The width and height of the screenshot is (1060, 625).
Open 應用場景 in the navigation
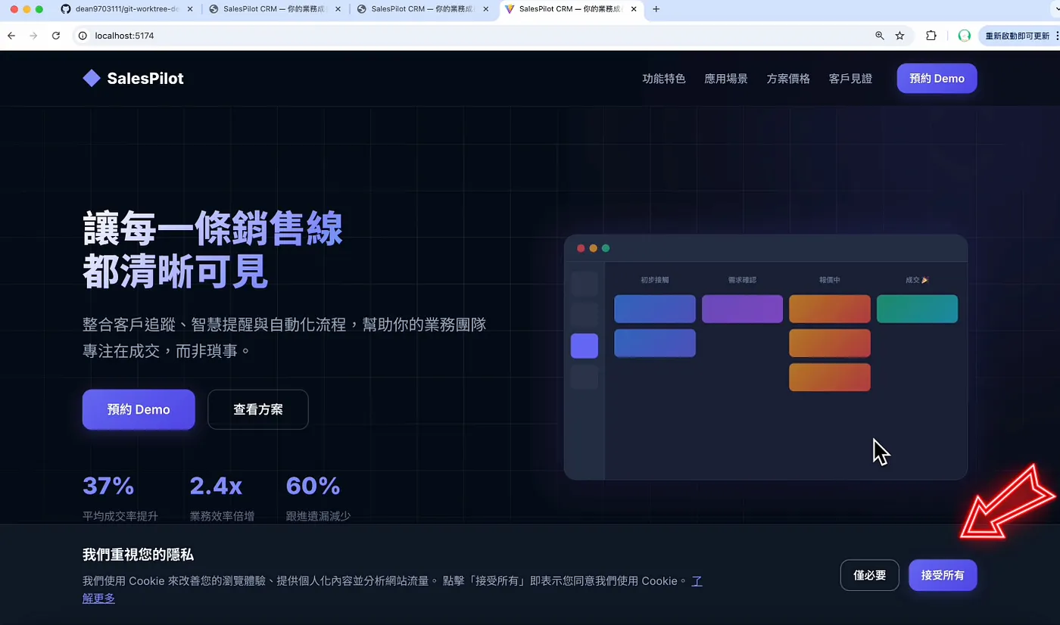pos(726,79)
